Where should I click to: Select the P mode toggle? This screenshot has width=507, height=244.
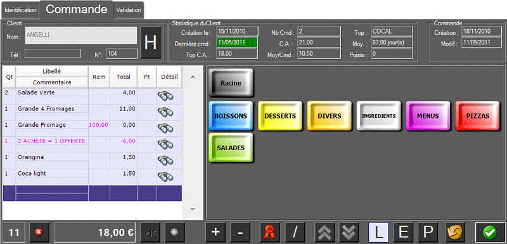tap(428, 232)
